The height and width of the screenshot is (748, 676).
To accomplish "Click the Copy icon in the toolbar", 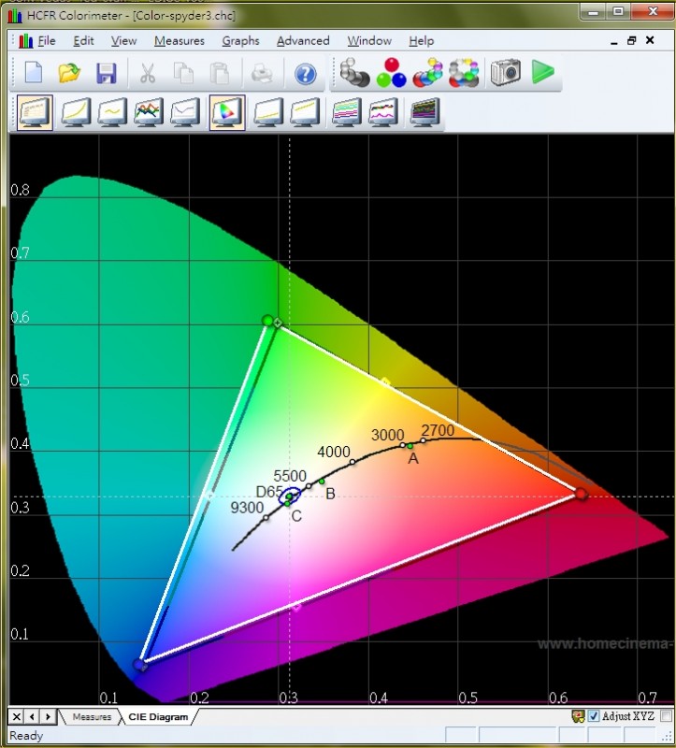I will click(183, 74).
